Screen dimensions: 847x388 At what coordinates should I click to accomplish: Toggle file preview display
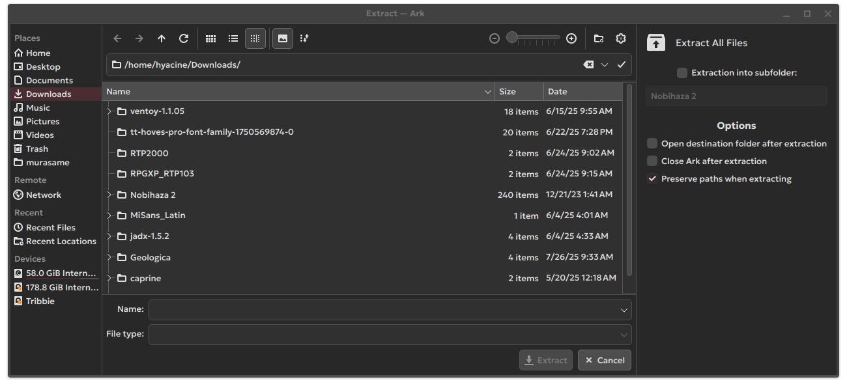282,39
